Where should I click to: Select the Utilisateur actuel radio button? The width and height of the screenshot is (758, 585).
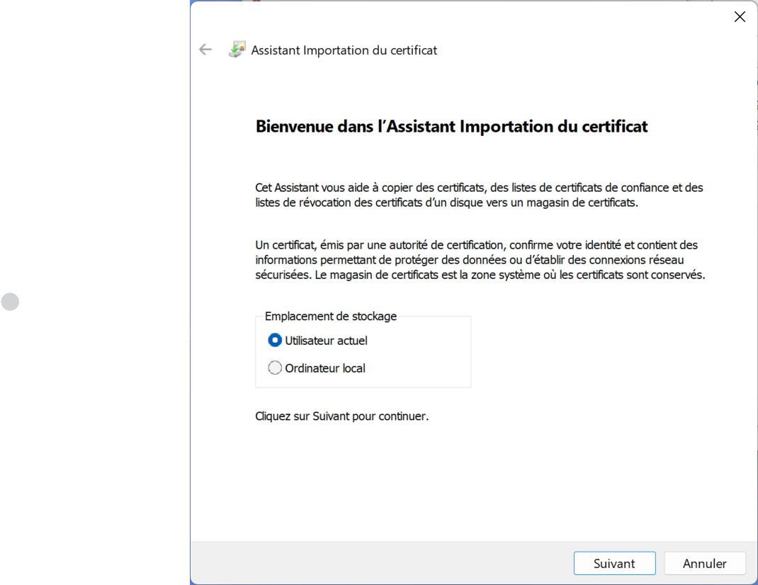[275, 340]
